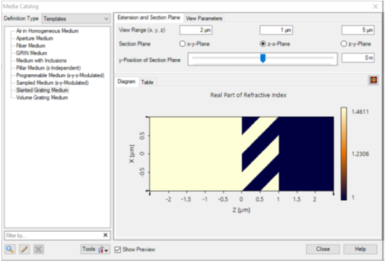Select Fiber Medium template
The height and width of the screenshot is (263, 386).
[30, 46]
